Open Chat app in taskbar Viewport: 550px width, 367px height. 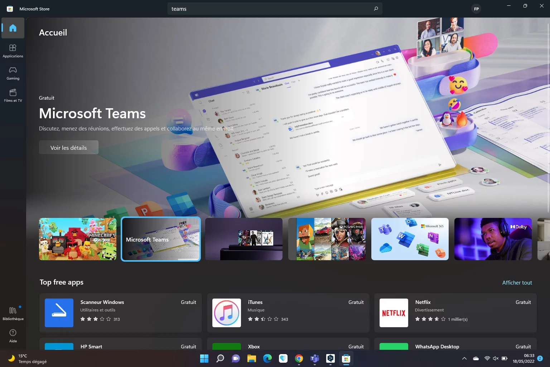[236, 358]
